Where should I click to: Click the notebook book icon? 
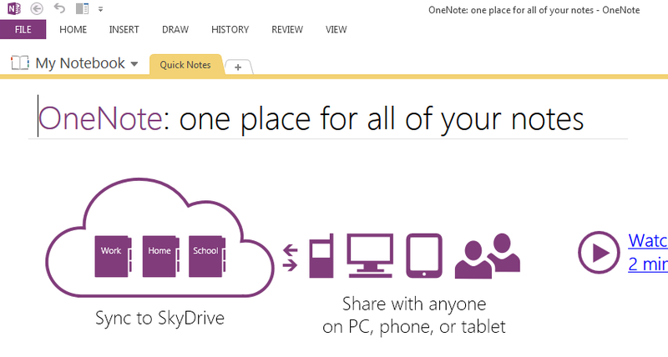coord(19,63)
